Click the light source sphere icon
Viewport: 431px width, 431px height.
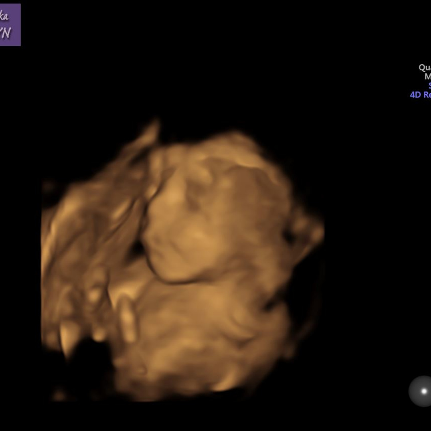(421, 391)
